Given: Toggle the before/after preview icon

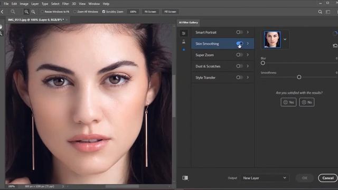Looking at the screenshot, I should click(185, 178).
